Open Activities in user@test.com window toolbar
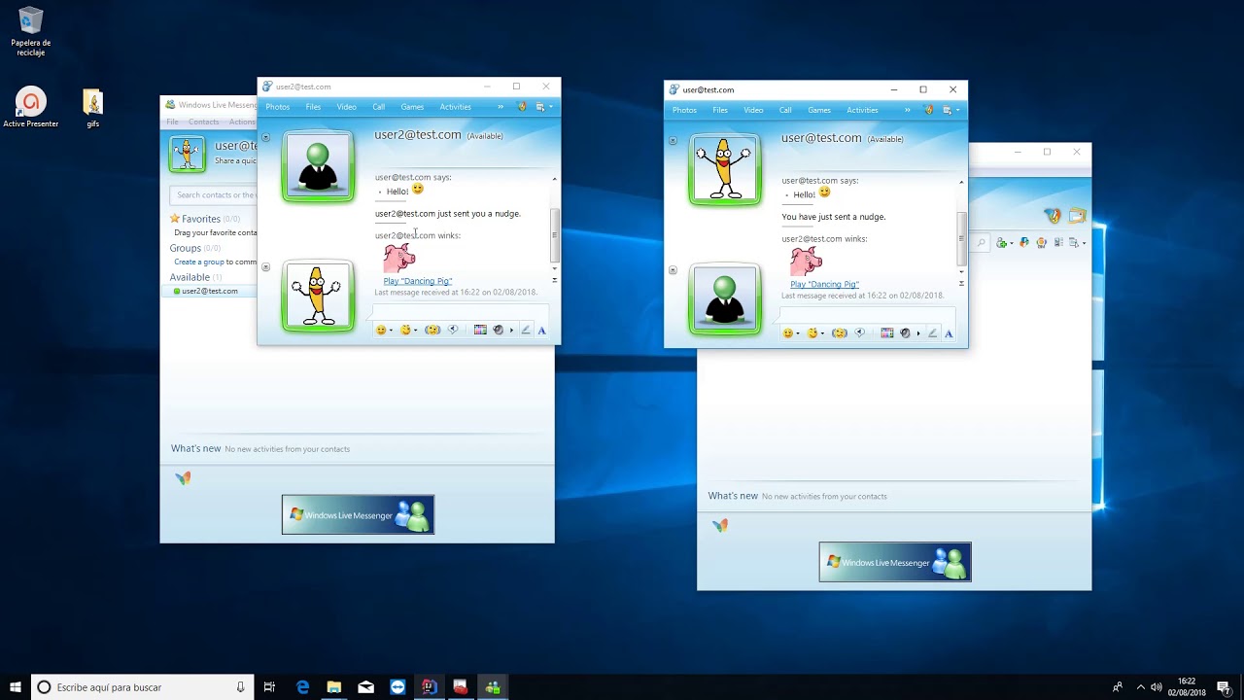The image size is (1244, 700). click(862, 110)
